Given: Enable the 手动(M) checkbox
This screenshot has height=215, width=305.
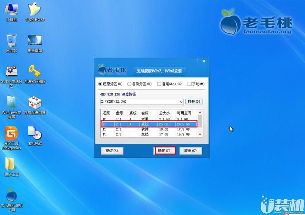Looking at the screenshot, I should [x=196, y=84].
